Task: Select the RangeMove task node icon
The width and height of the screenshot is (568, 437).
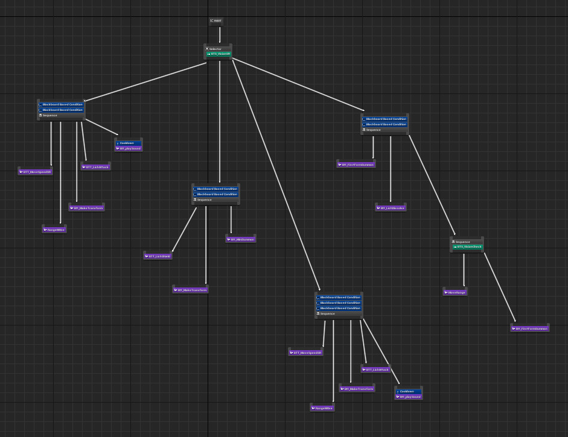Action: click(46, 229)
